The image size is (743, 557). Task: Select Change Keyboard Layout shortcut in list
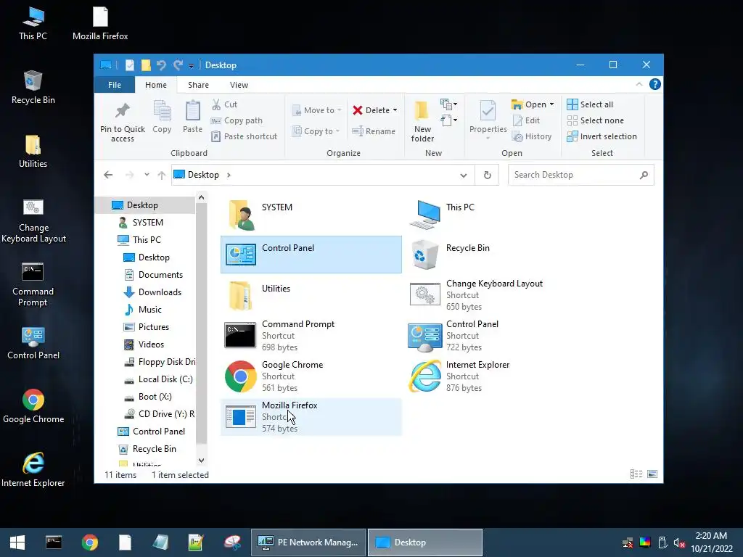(495, 295)
